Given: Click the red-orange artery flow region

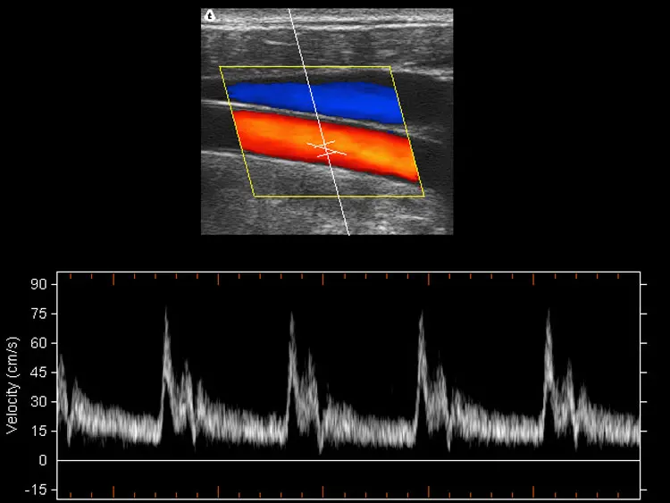Looking at the screenshot, I should pyautogui.click(x=327, y=146).
